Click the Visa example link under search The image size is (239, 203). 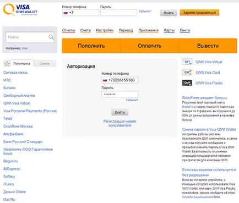tap(24, 48)
